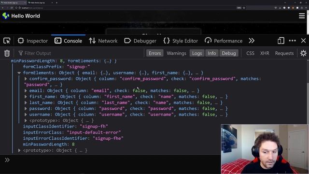Screen dimensions: 309x174
Task: Expand the confirm_password object
Action: coord(26,79)
